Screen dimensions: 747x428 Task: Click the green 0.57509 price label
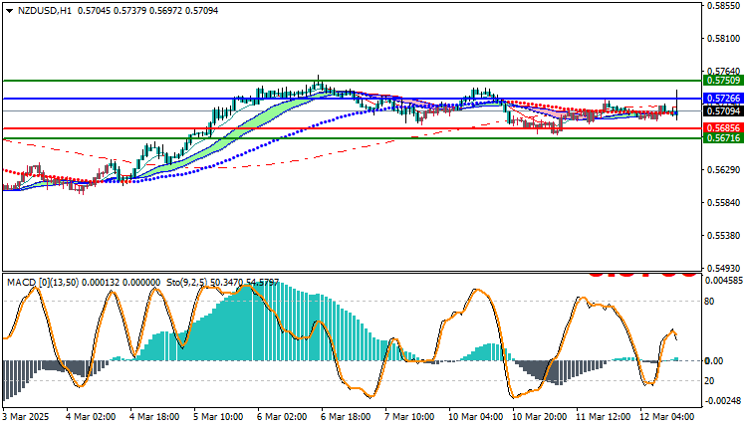coord(724,81)
